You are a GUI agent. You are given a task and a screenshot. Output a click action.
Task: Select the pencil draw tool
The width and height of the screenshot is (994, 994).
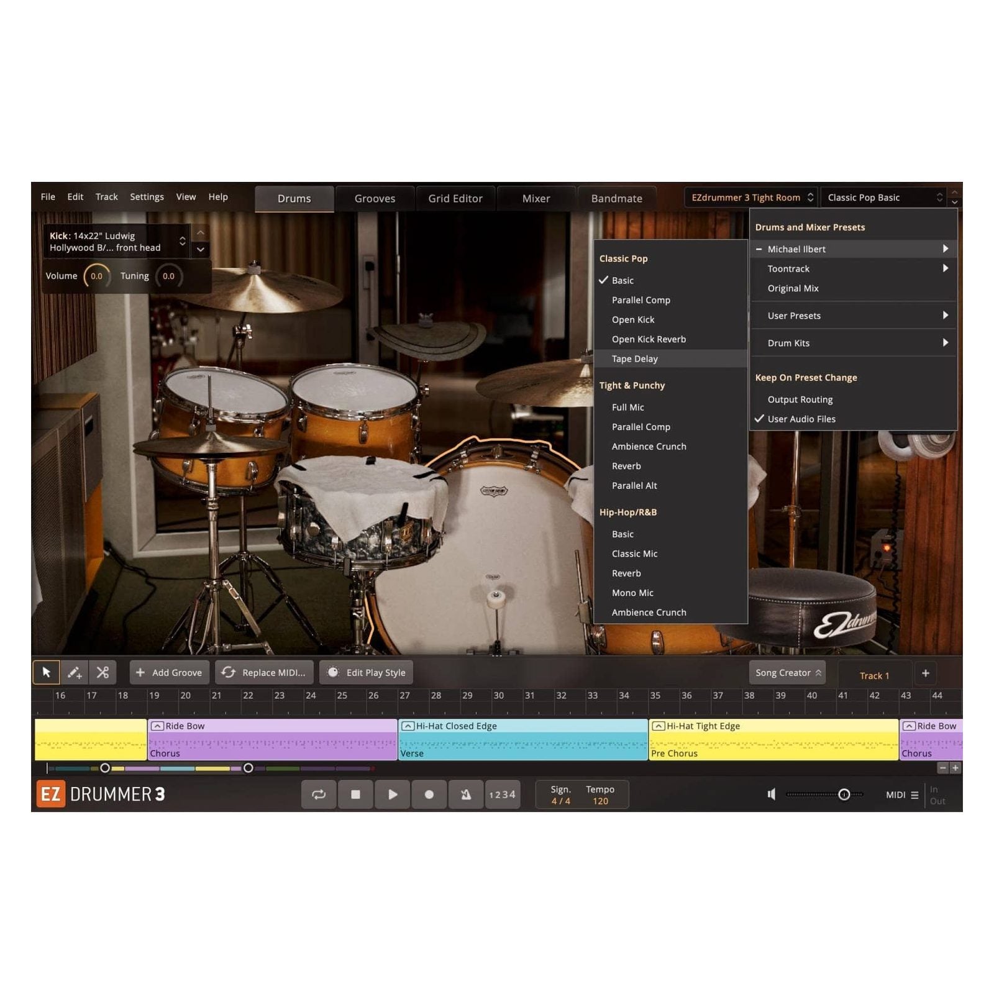[75, 672]
